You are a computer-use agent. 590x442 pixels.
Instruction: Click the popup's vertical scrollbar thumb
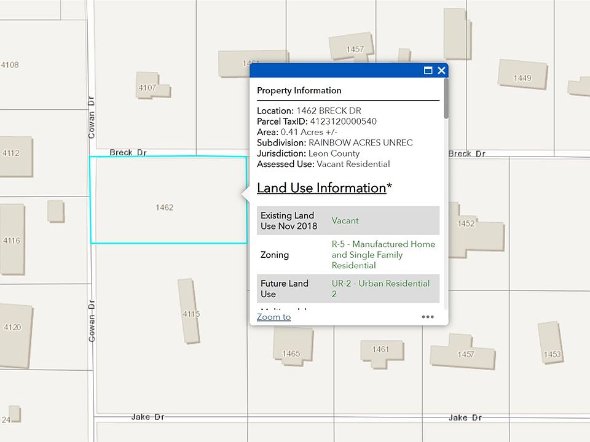click(x=446, y=98)
